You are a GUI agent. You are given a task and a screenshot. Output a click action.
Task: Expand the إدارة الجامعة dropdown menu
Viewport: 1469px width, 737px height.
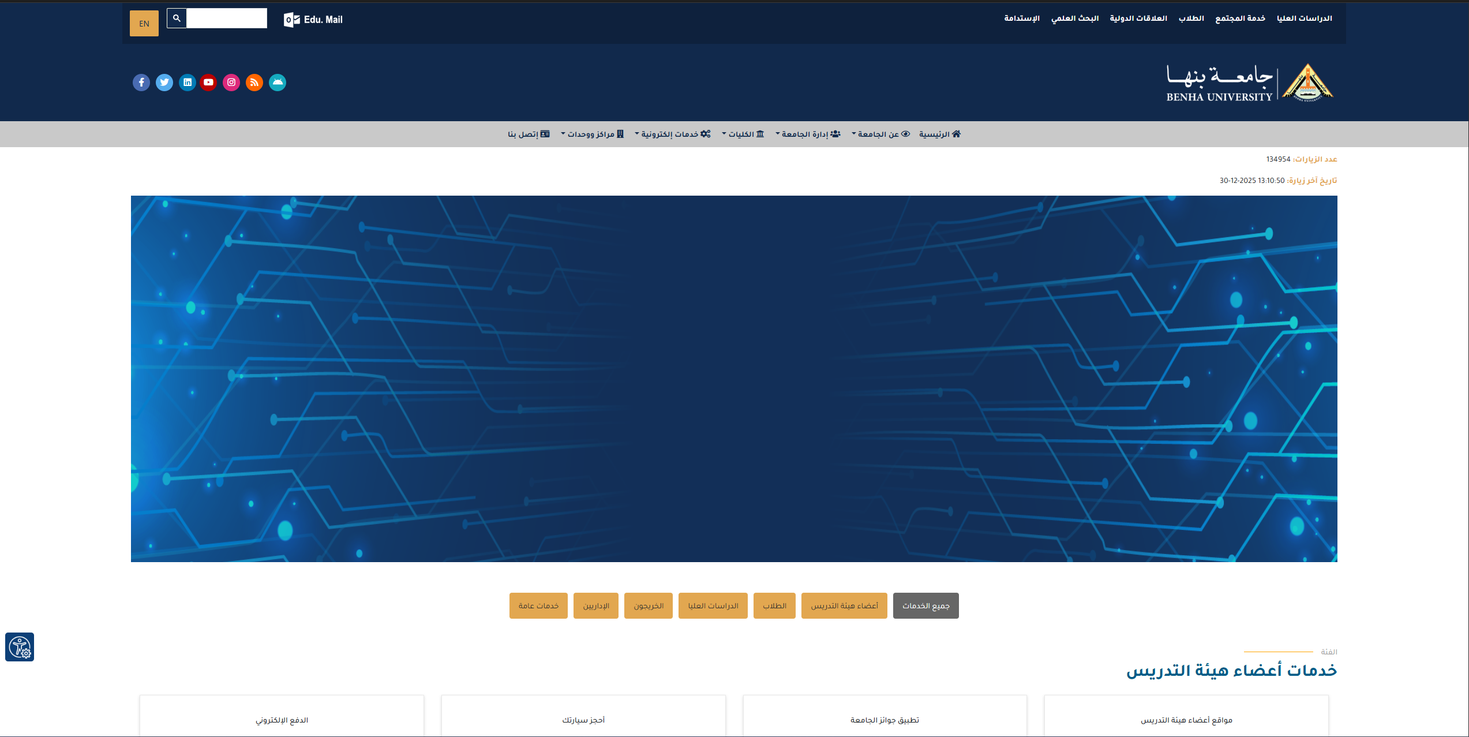[808, 134]
